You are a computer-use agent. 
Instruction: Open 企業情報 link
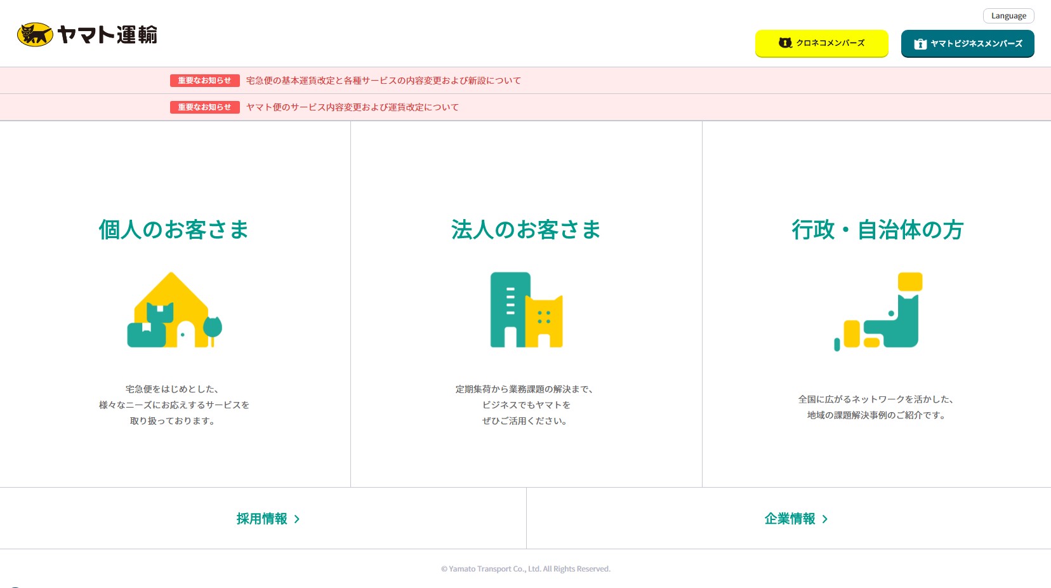coord(790,519)
